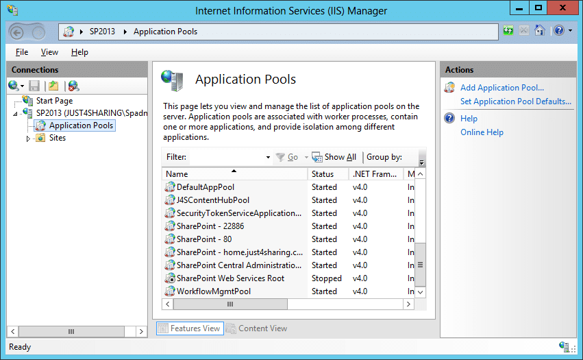
Task: Click SP2013 in the address breadcrumb
Action: 102,32
